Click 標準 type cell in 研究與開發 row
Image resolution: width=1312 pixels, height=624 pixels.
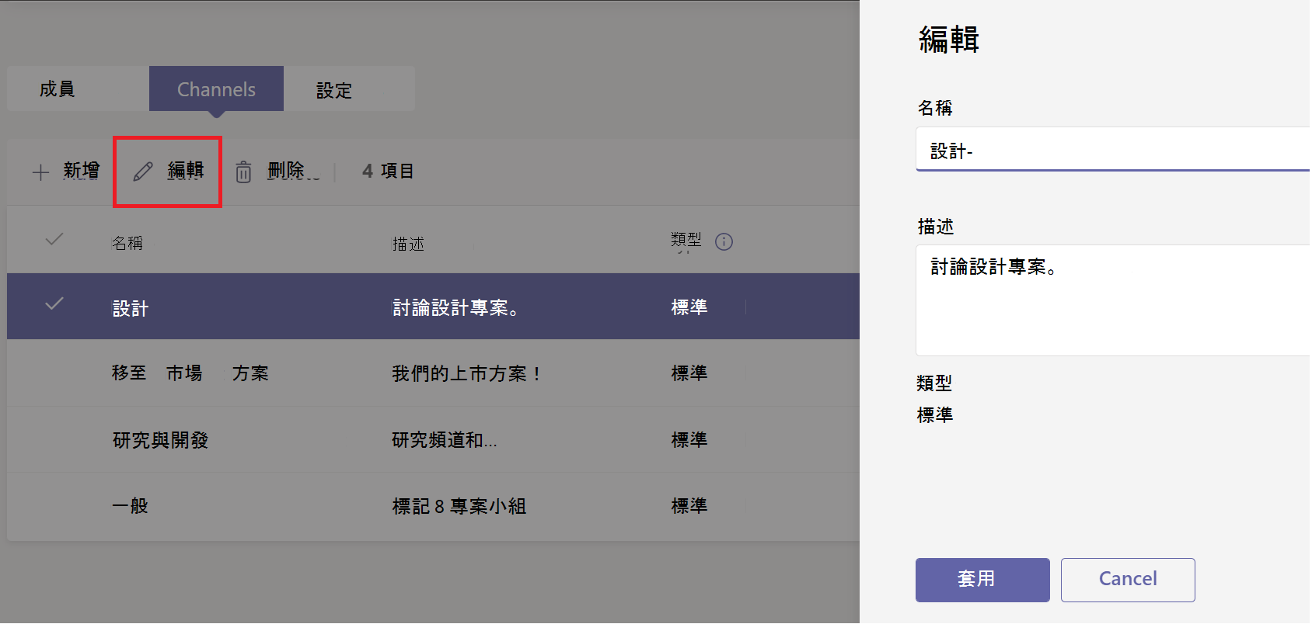[x=689, y=440]
